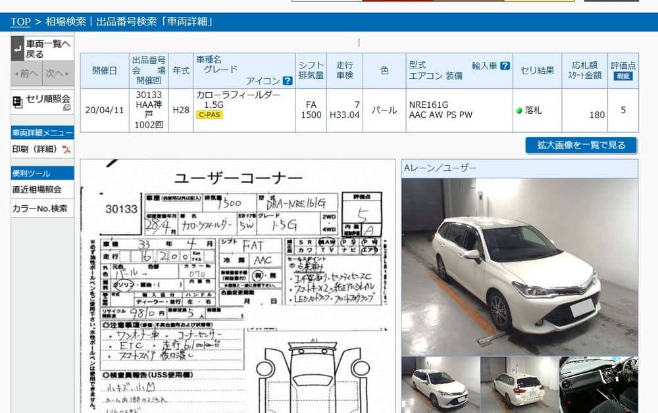Click 拡大画像を一覧で見る button

coord(581,145)
